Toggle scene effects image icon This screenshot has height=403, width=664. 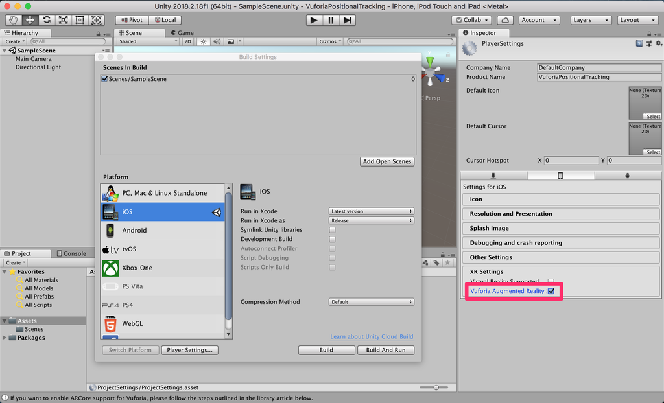[231, 41]
